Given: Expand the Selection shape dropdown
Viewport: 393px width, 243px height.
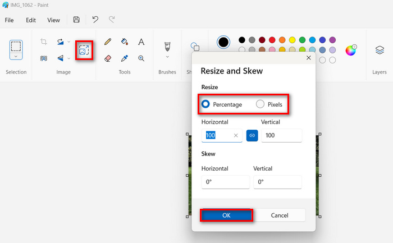Looking at the screenshot, I should tap(16, 57).
